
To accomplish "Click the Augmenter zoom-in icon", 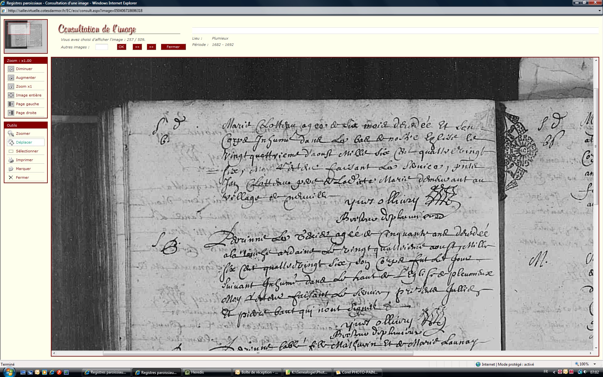I will click(x=11, y=78).
